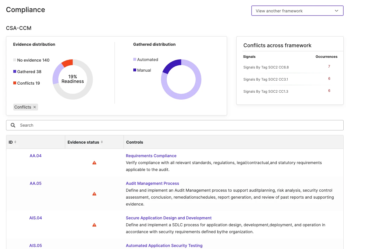Click the Automated Application Security Testing link
This screenshot has height=249, width=367.
click(164, 246)
